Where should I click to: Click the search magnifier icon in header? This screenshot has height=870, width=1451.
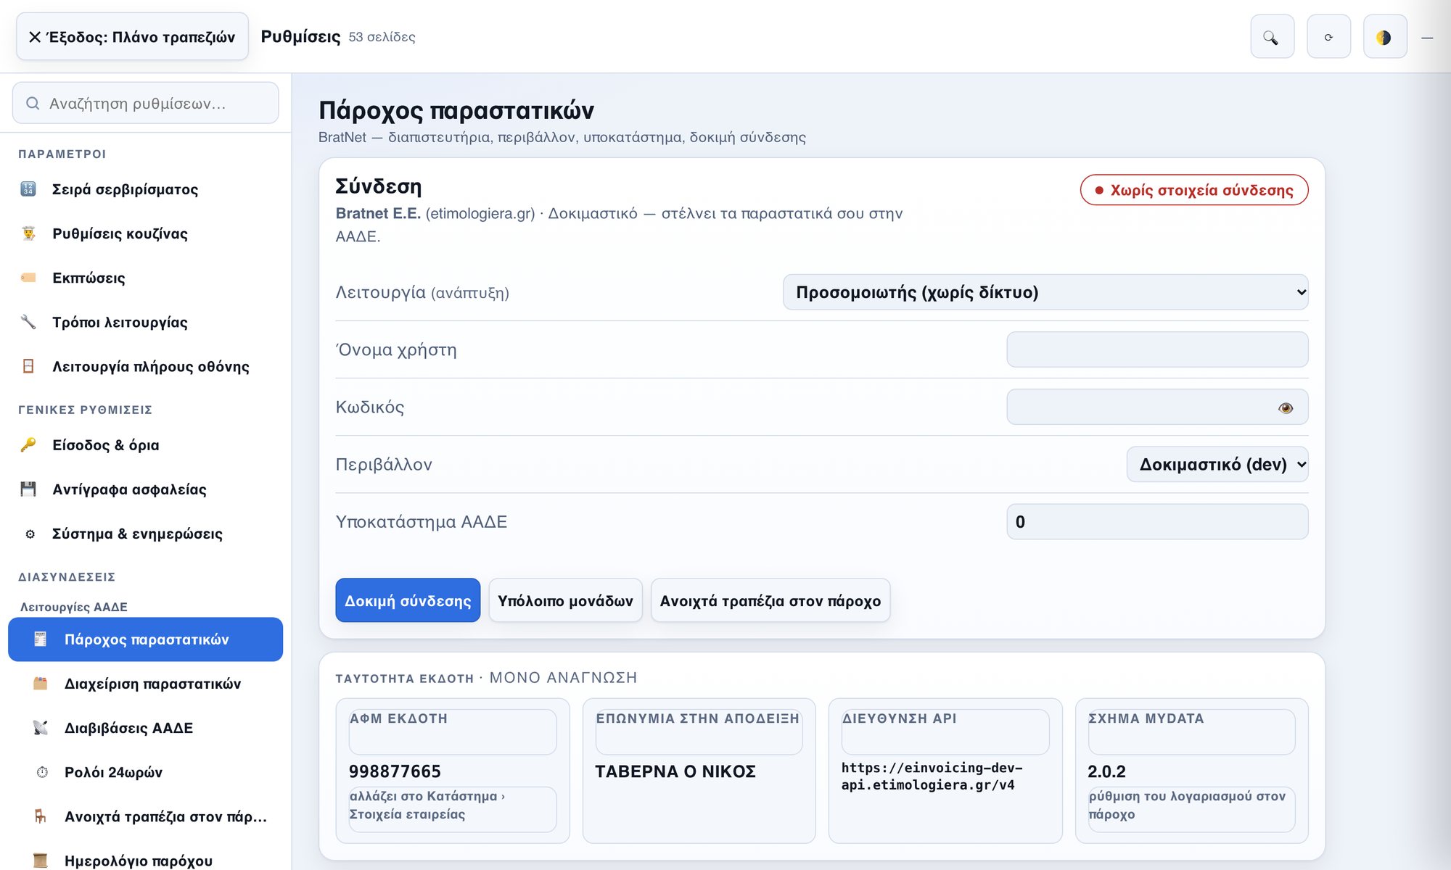pos(1272,37)
